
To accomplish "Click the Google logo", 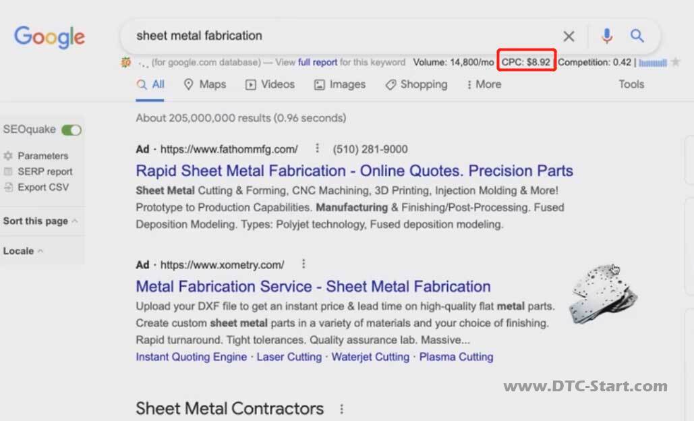I will [x=49, y=36].
